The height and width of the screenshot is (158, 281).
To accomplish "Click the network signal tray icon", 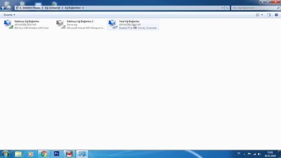I will 255,154.
